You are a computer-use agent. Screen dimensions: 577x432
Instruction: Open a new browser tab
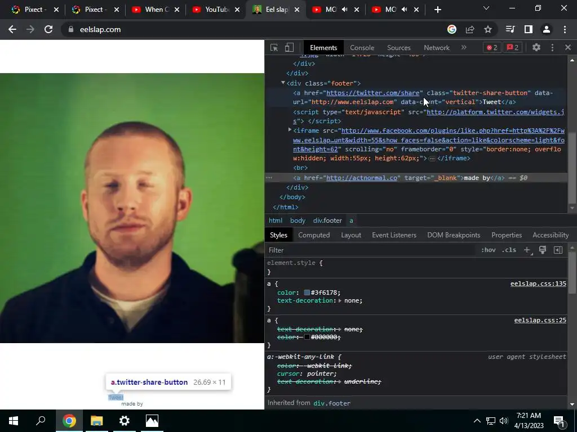click(x=437, y=10)
